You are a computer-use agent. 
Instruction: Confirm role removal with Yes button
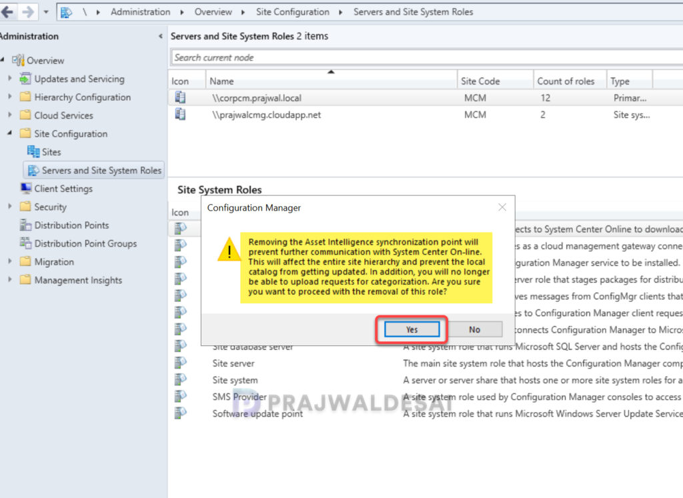pyautogui.click(x=412, y=329)
